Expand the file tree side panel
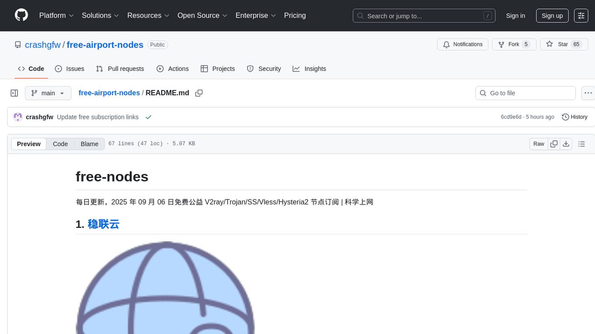Viewport: 595px width, 334px height. [14, 93]
